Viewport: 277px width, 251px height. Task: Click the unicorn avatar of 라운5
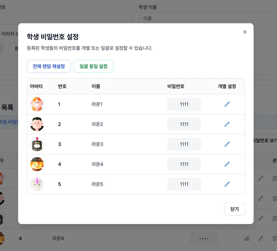37,184
